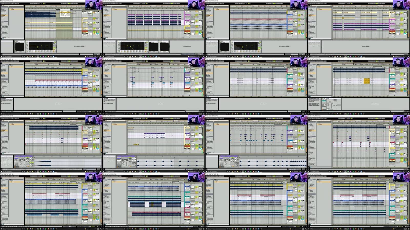The width and height of the screenshot is (410, 230).
Task: In context-menu frame, select yellow-highlighted browser folder item
Action: coord(17,9)
